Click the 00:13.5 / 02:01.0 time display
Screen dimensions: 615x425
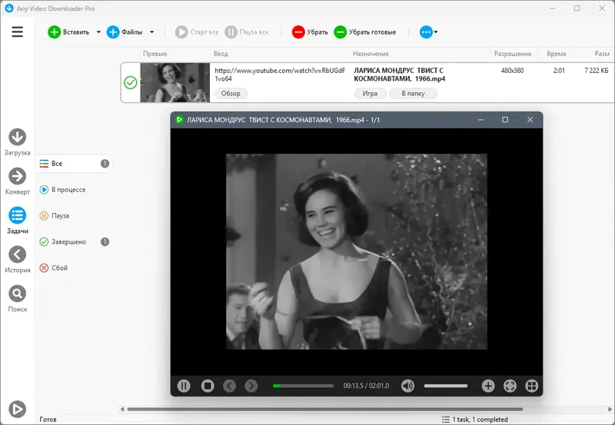tap(367, 386)
